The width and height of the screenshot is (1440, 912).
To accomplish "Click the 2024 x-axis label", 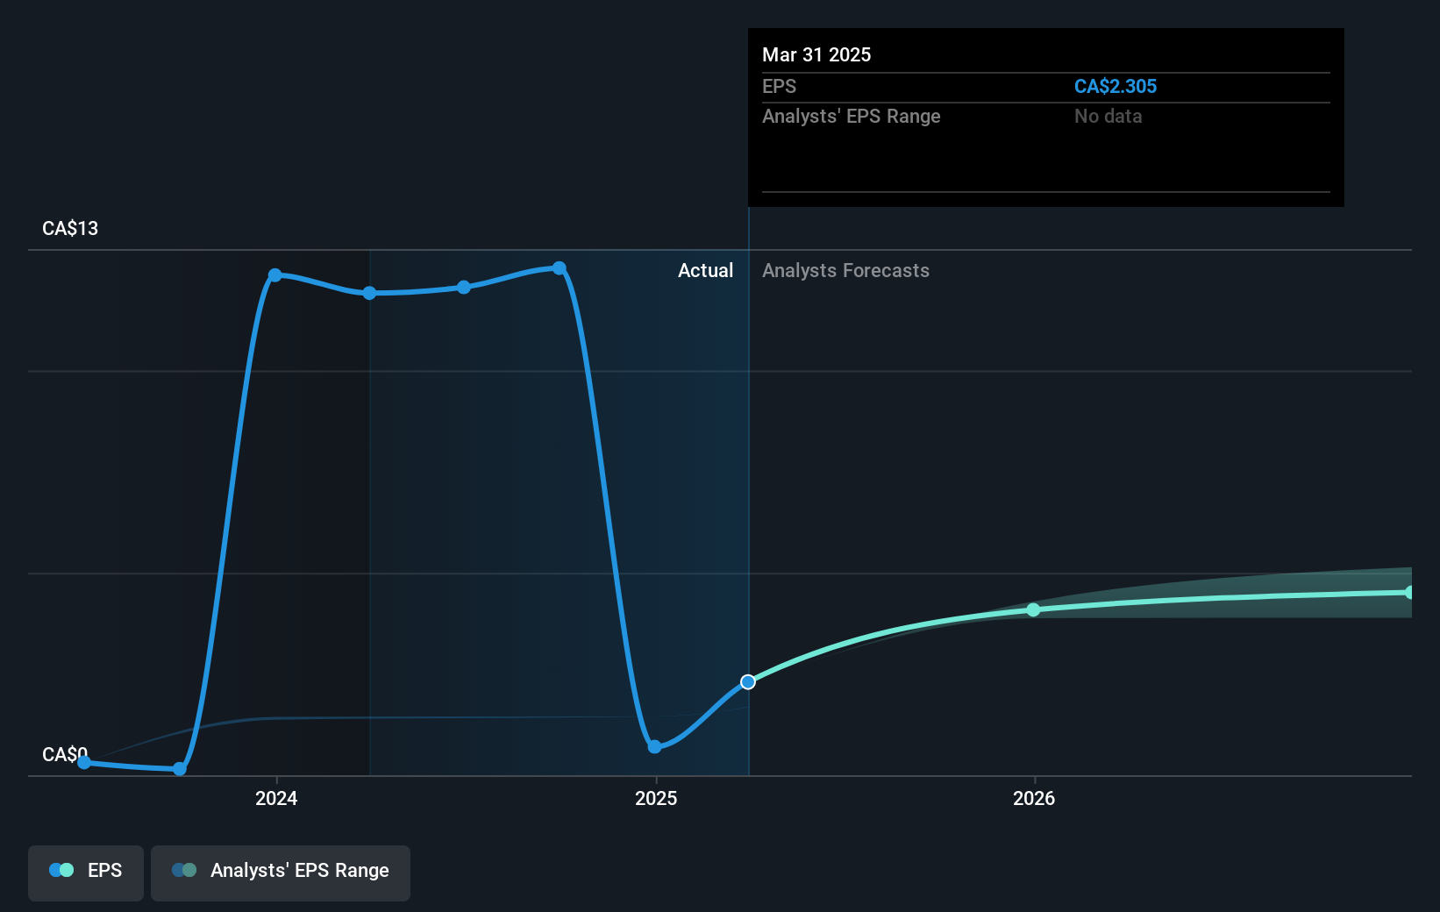I will coord(276,798).
